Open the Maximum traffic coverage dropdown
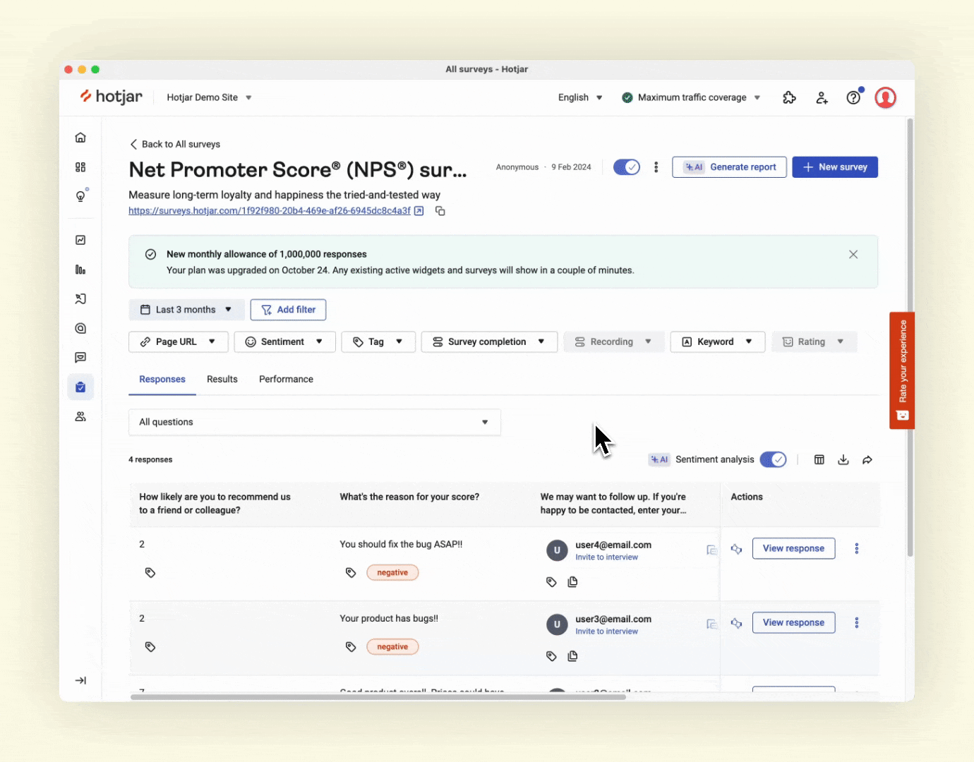Image resolution: width=974 pixels, height=762 pixels. pos(691,97)
